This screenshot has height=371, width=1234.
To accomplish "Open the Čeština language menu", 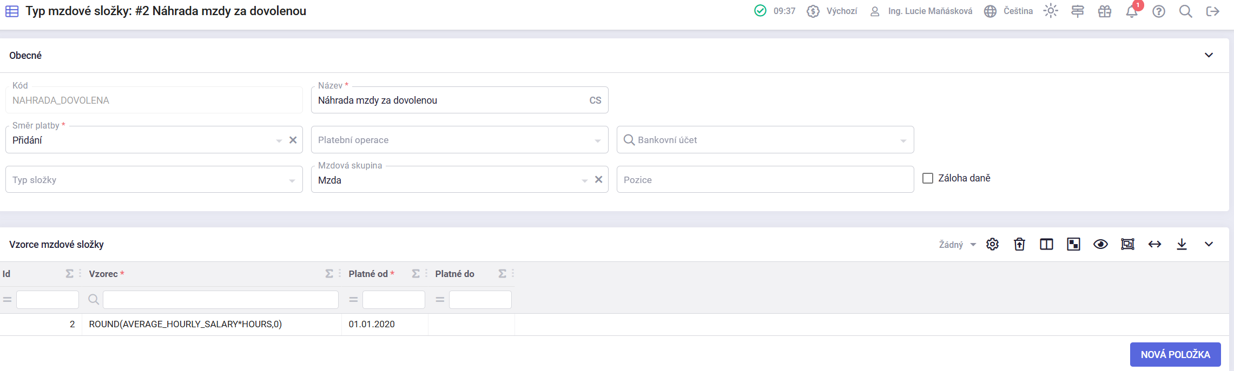I will [x=1008, y=11].
